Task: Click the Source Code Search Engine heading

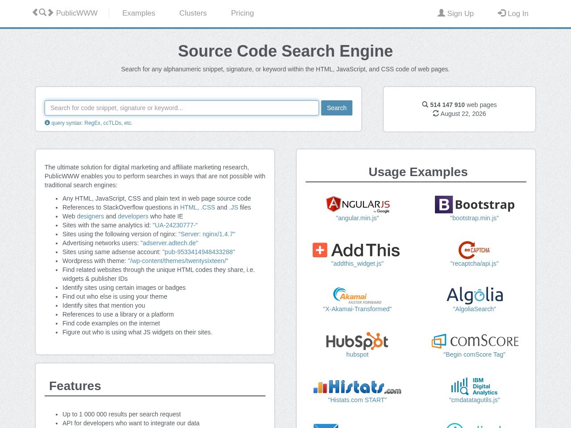Action: [285, 51]
